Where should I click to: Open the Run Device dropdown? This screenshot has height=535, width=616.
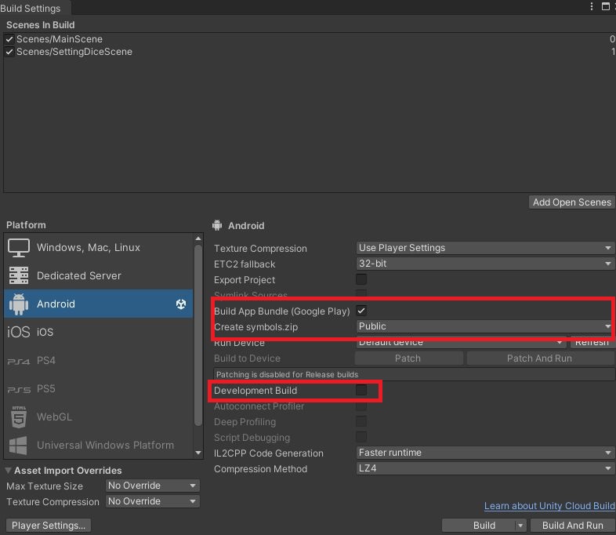coord(461,342)
